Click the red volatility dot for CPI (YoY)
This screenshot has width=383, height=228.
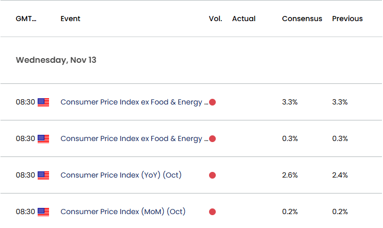212,175
